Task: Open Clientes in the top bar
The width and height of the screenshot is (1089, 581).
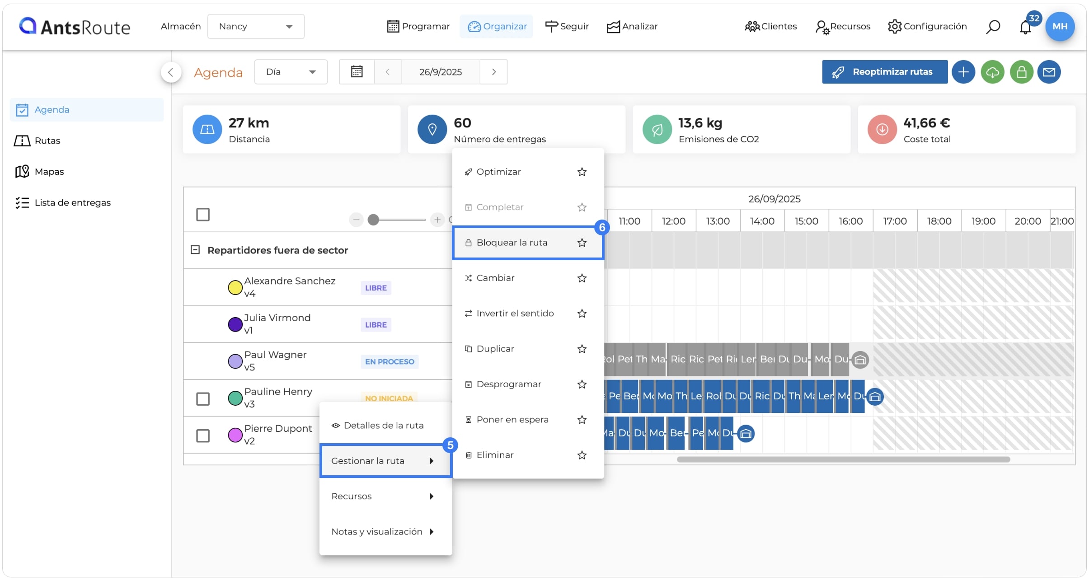Action: [x=770, y=27]
